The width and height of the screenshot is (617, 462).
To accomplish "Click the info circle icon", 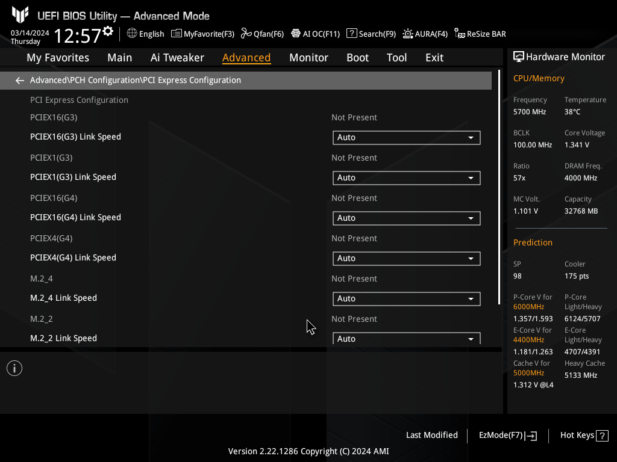I will coord(14,368).
